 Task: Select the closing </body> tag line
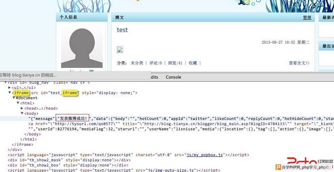tap(32, 134)
